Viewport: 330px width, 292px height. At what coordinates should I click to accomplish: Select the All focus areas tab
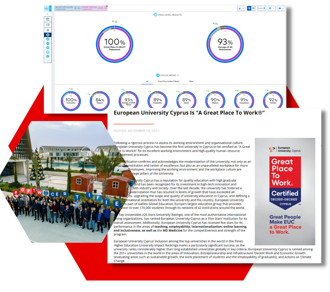[147, 81]
